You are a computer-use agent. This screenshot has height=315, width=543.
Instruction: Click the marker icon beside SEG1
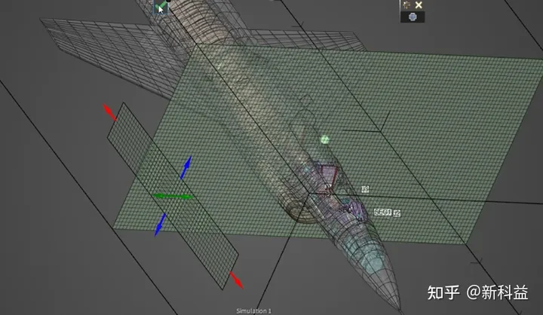397,213
